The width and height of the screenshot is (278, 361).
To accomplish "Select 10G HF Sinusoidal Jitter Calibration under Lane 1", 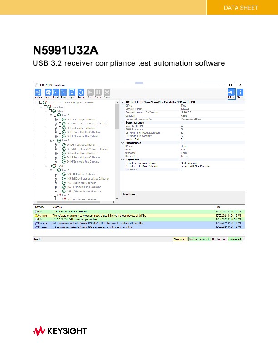I will pyautogui.click(x=84, y=191).
